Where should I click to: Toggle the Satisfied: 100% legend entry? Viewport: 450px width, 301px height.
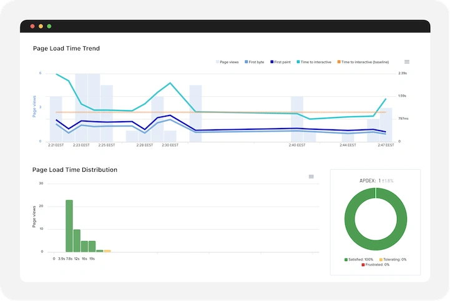coord(358,259)
